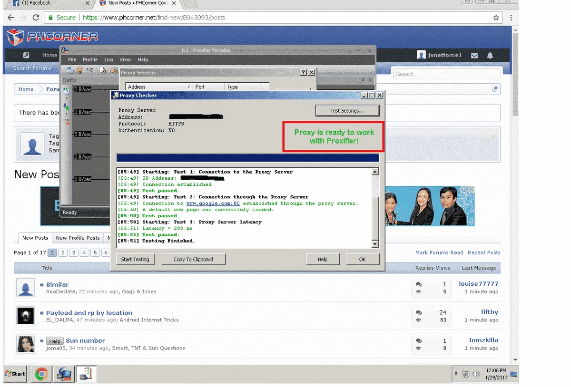Screen dimensions: 571x387
Task: Click the PHCorner Search field
Action: coord(447,74)
